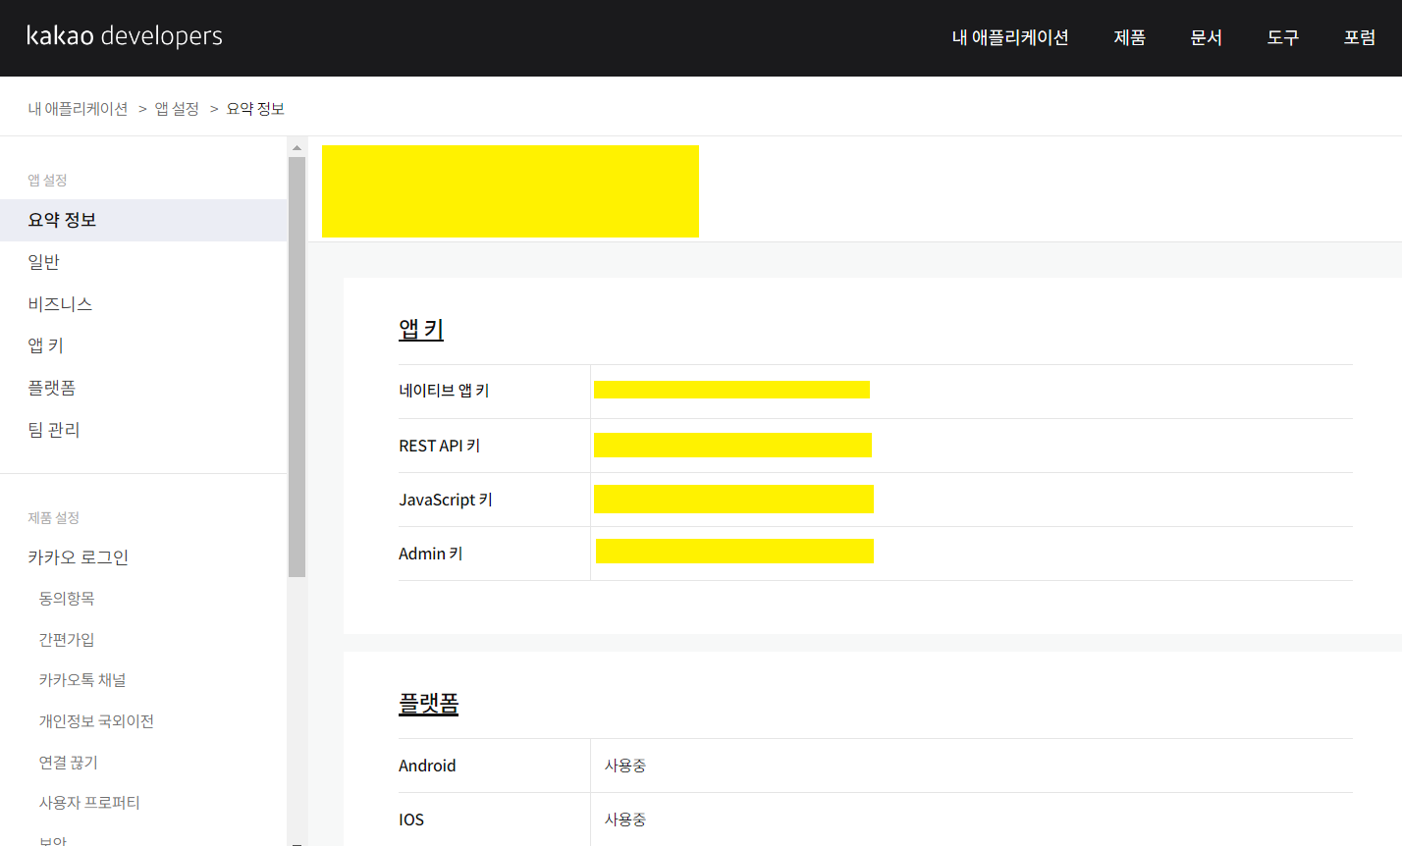The width and height of the screenshot is (1402, 846).
Task: Open 연결 끊기 sidebar item
Action: [x=68, y=763]
